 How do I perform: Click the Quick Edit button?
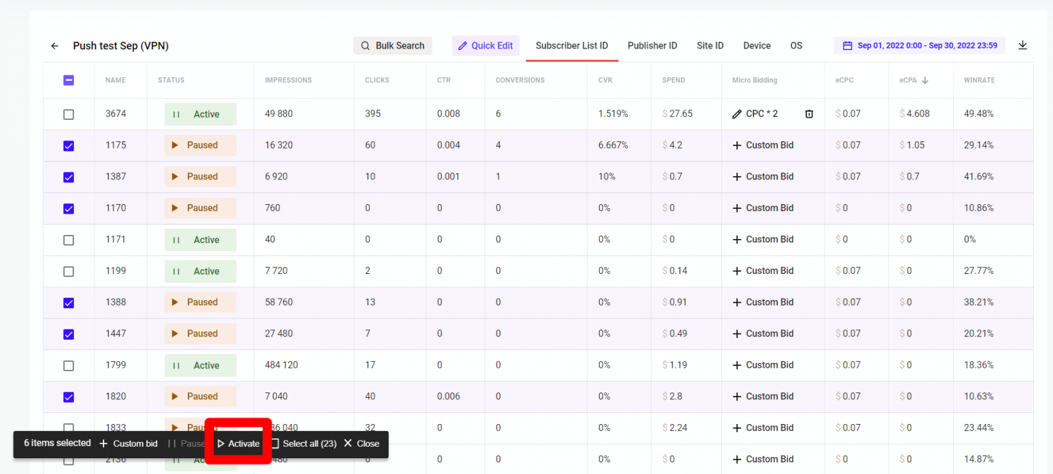point(485,45)
